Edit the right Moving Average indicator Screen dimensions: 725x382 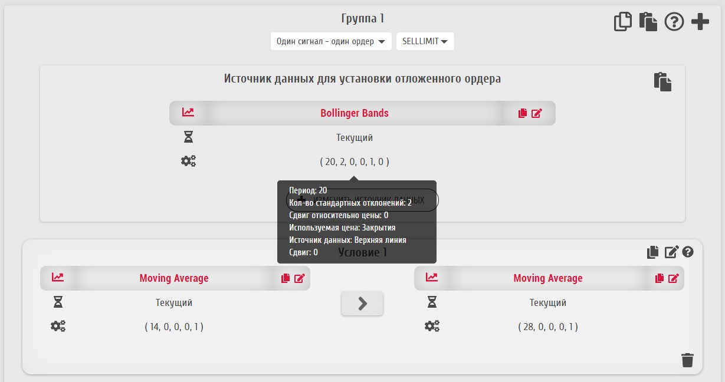pos(674,278)
